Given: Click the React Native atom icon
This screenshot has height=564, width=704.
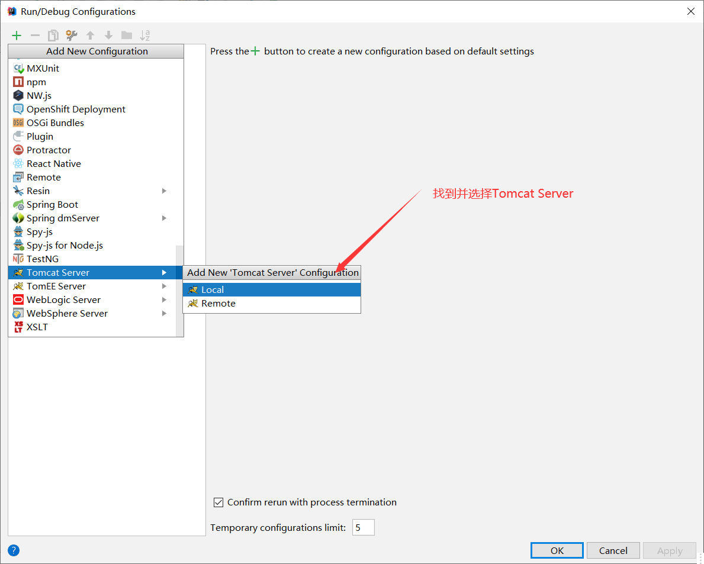Looking at the screenshot, I should click(18, 164).
